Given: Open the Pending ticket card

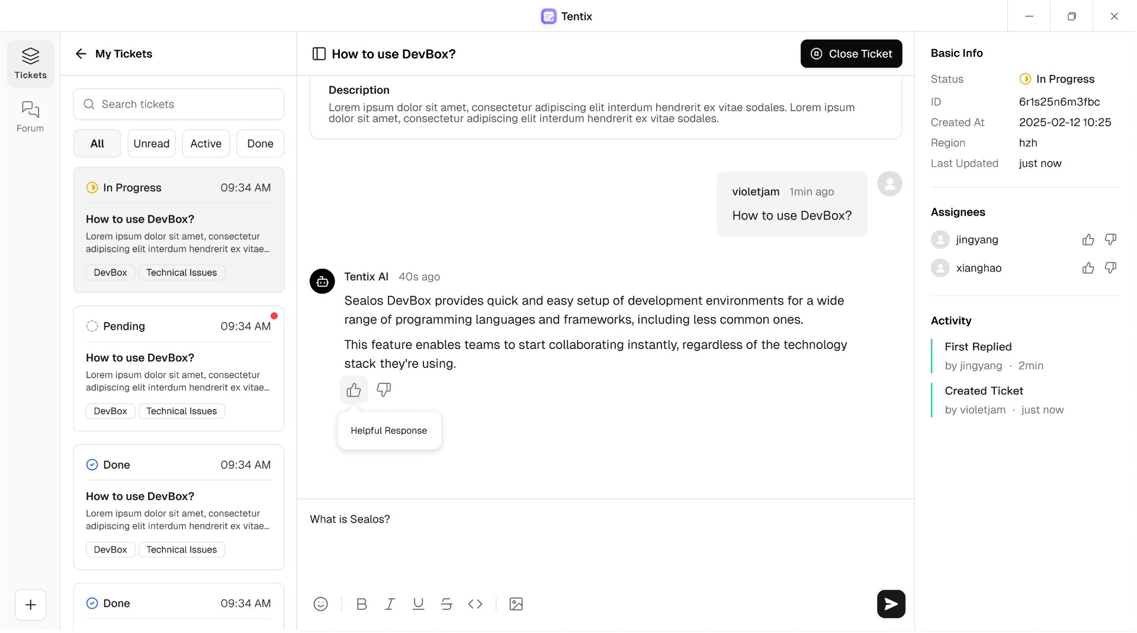Looking at the screenshot, I should pos(179,369).
